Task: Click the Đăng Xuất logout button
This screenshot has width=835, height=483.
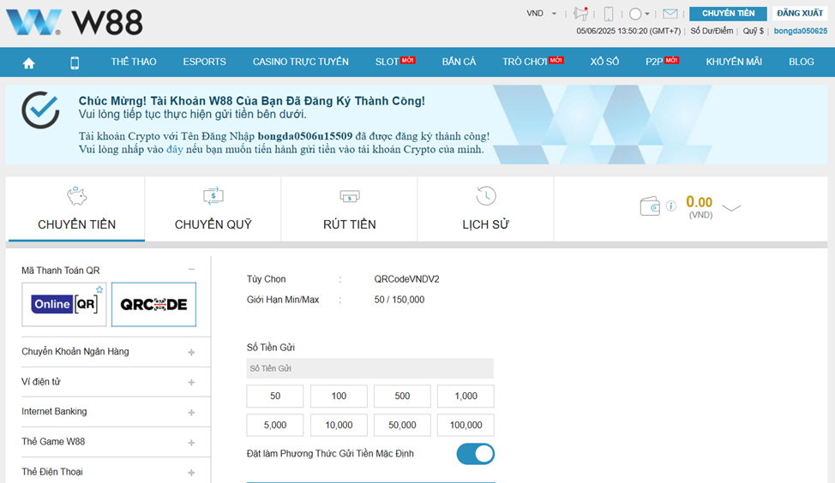Action: coord(800,14)
